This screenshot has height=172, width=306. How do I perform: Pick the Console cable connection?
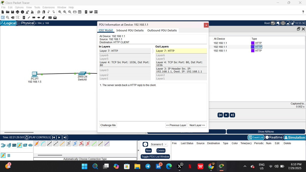43,144
